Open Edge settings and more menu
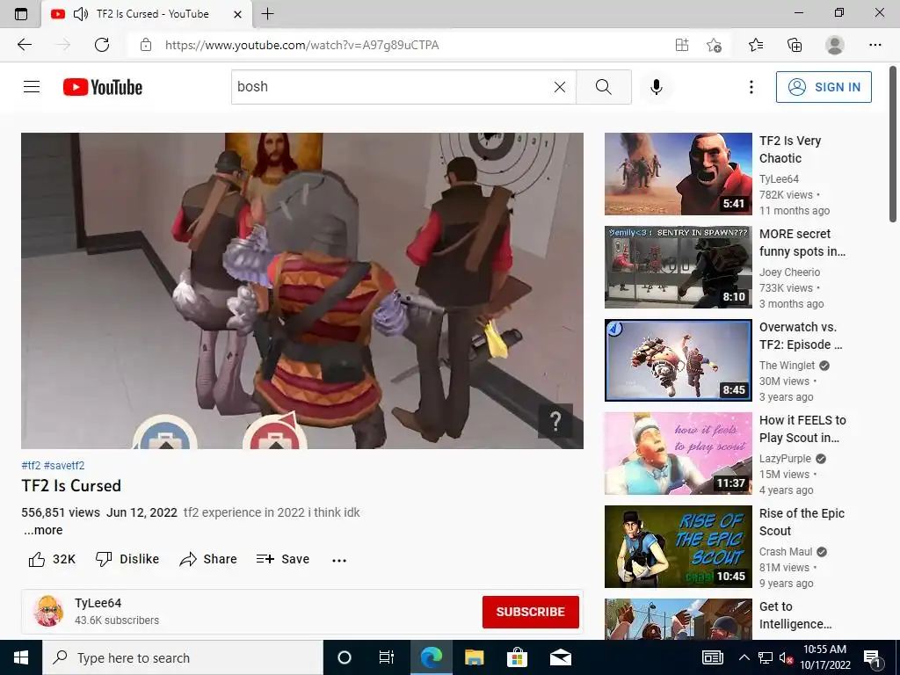 pos(875,45)
